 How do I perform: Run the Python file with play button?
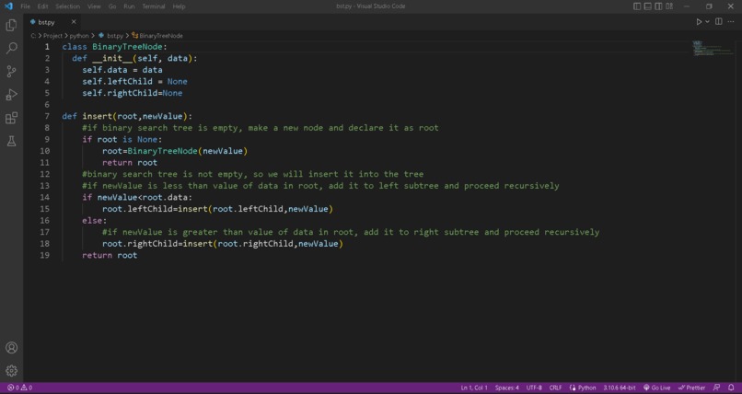[x=699, y=22]
